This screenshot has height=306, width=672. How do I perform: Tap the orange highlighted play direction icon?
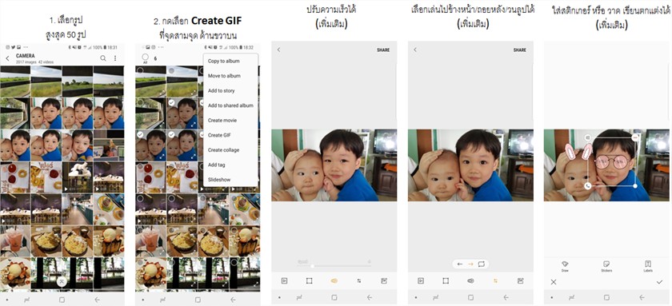click(x=495, y=280)
